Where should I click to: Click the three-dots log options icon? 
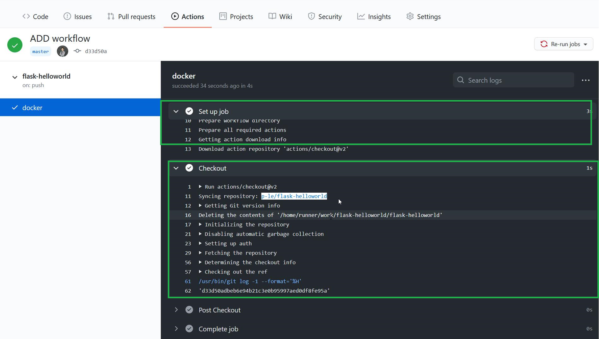(x=585, y=80)
